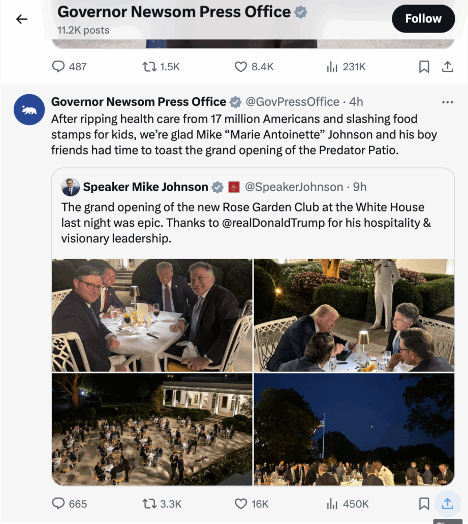Screen dimensions: 468x524
Task: Reply to the top post with 487 comments
Action: point(59,67)
